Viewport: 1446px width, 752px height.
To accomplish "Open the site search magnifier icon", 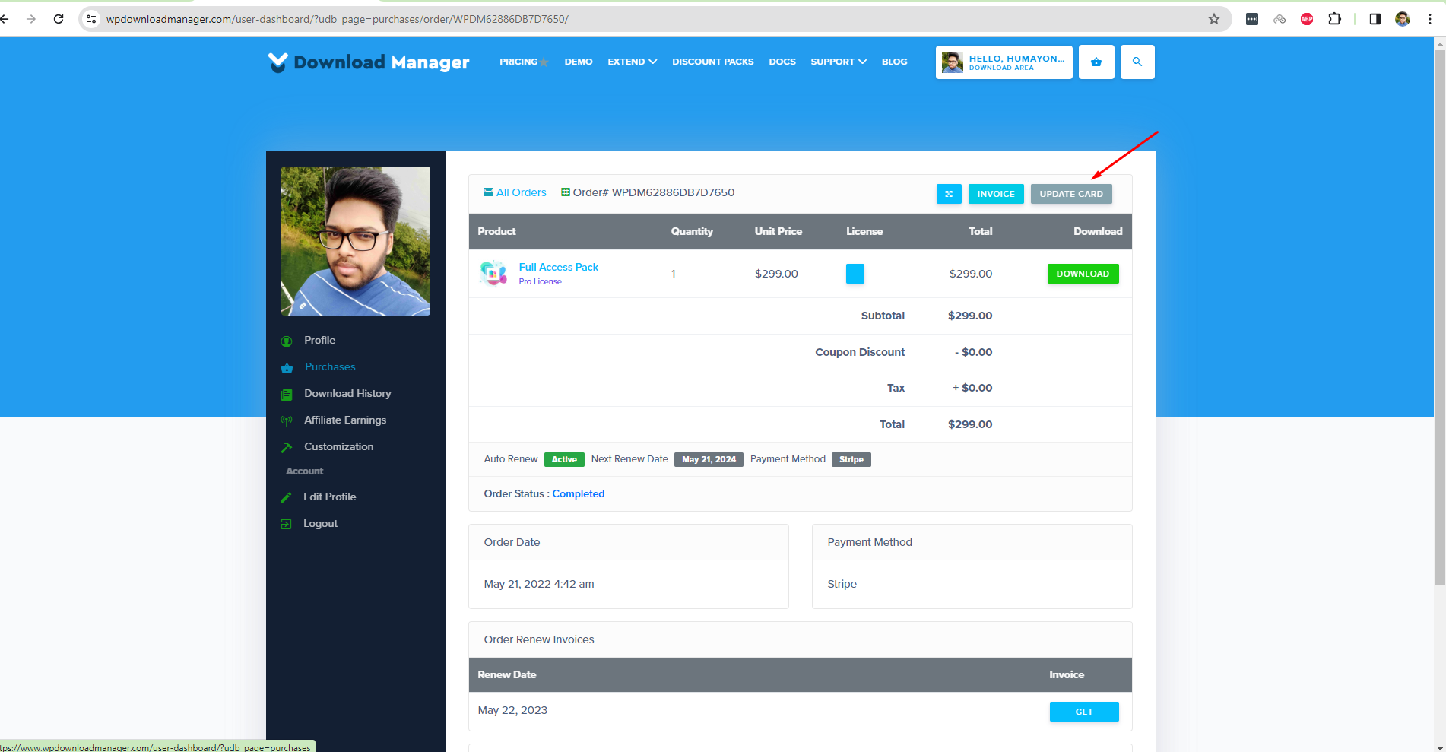I will [x=1137, y=62].
